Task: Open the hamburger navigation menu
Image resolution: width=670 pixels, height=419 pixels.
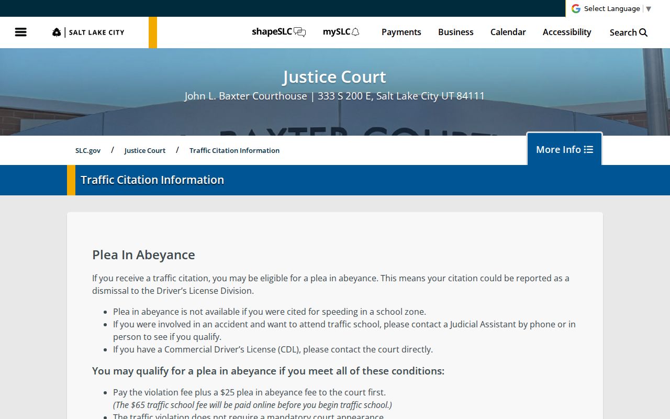Action: tap(21, 32)
